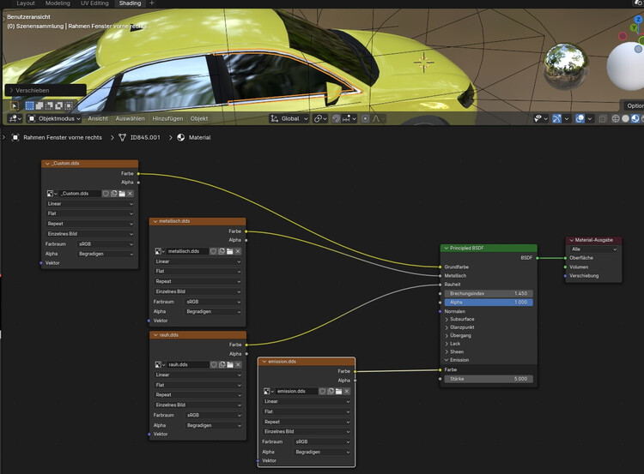
Task: Click the Alpha slider in Principled BSDF
Action: [489, 303]
